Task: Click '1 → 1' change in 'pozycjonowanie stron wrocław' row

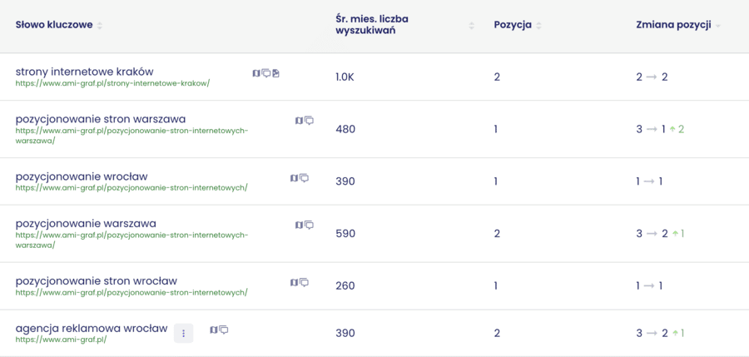Action: [x=649, y=285]
